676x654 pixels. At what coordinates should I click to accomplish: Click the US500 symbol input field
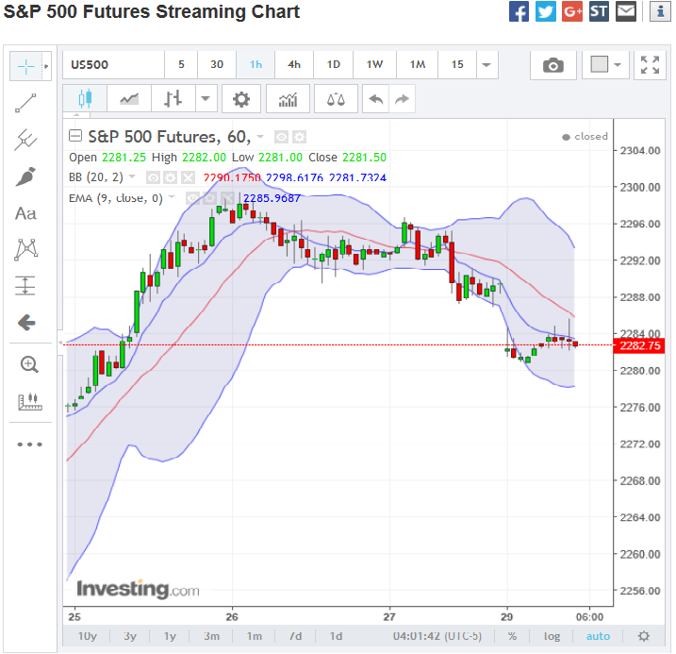click(113, 65)
